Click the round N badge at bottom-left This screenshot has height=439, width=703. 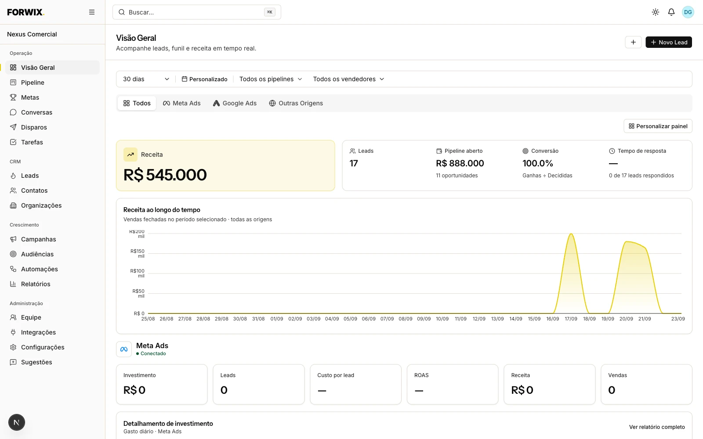coord(17,422)
